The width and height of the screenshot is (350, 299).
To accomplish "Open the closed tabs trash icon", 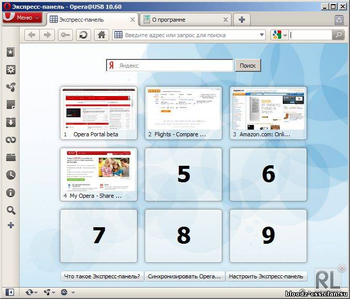I will coord(339,20).
